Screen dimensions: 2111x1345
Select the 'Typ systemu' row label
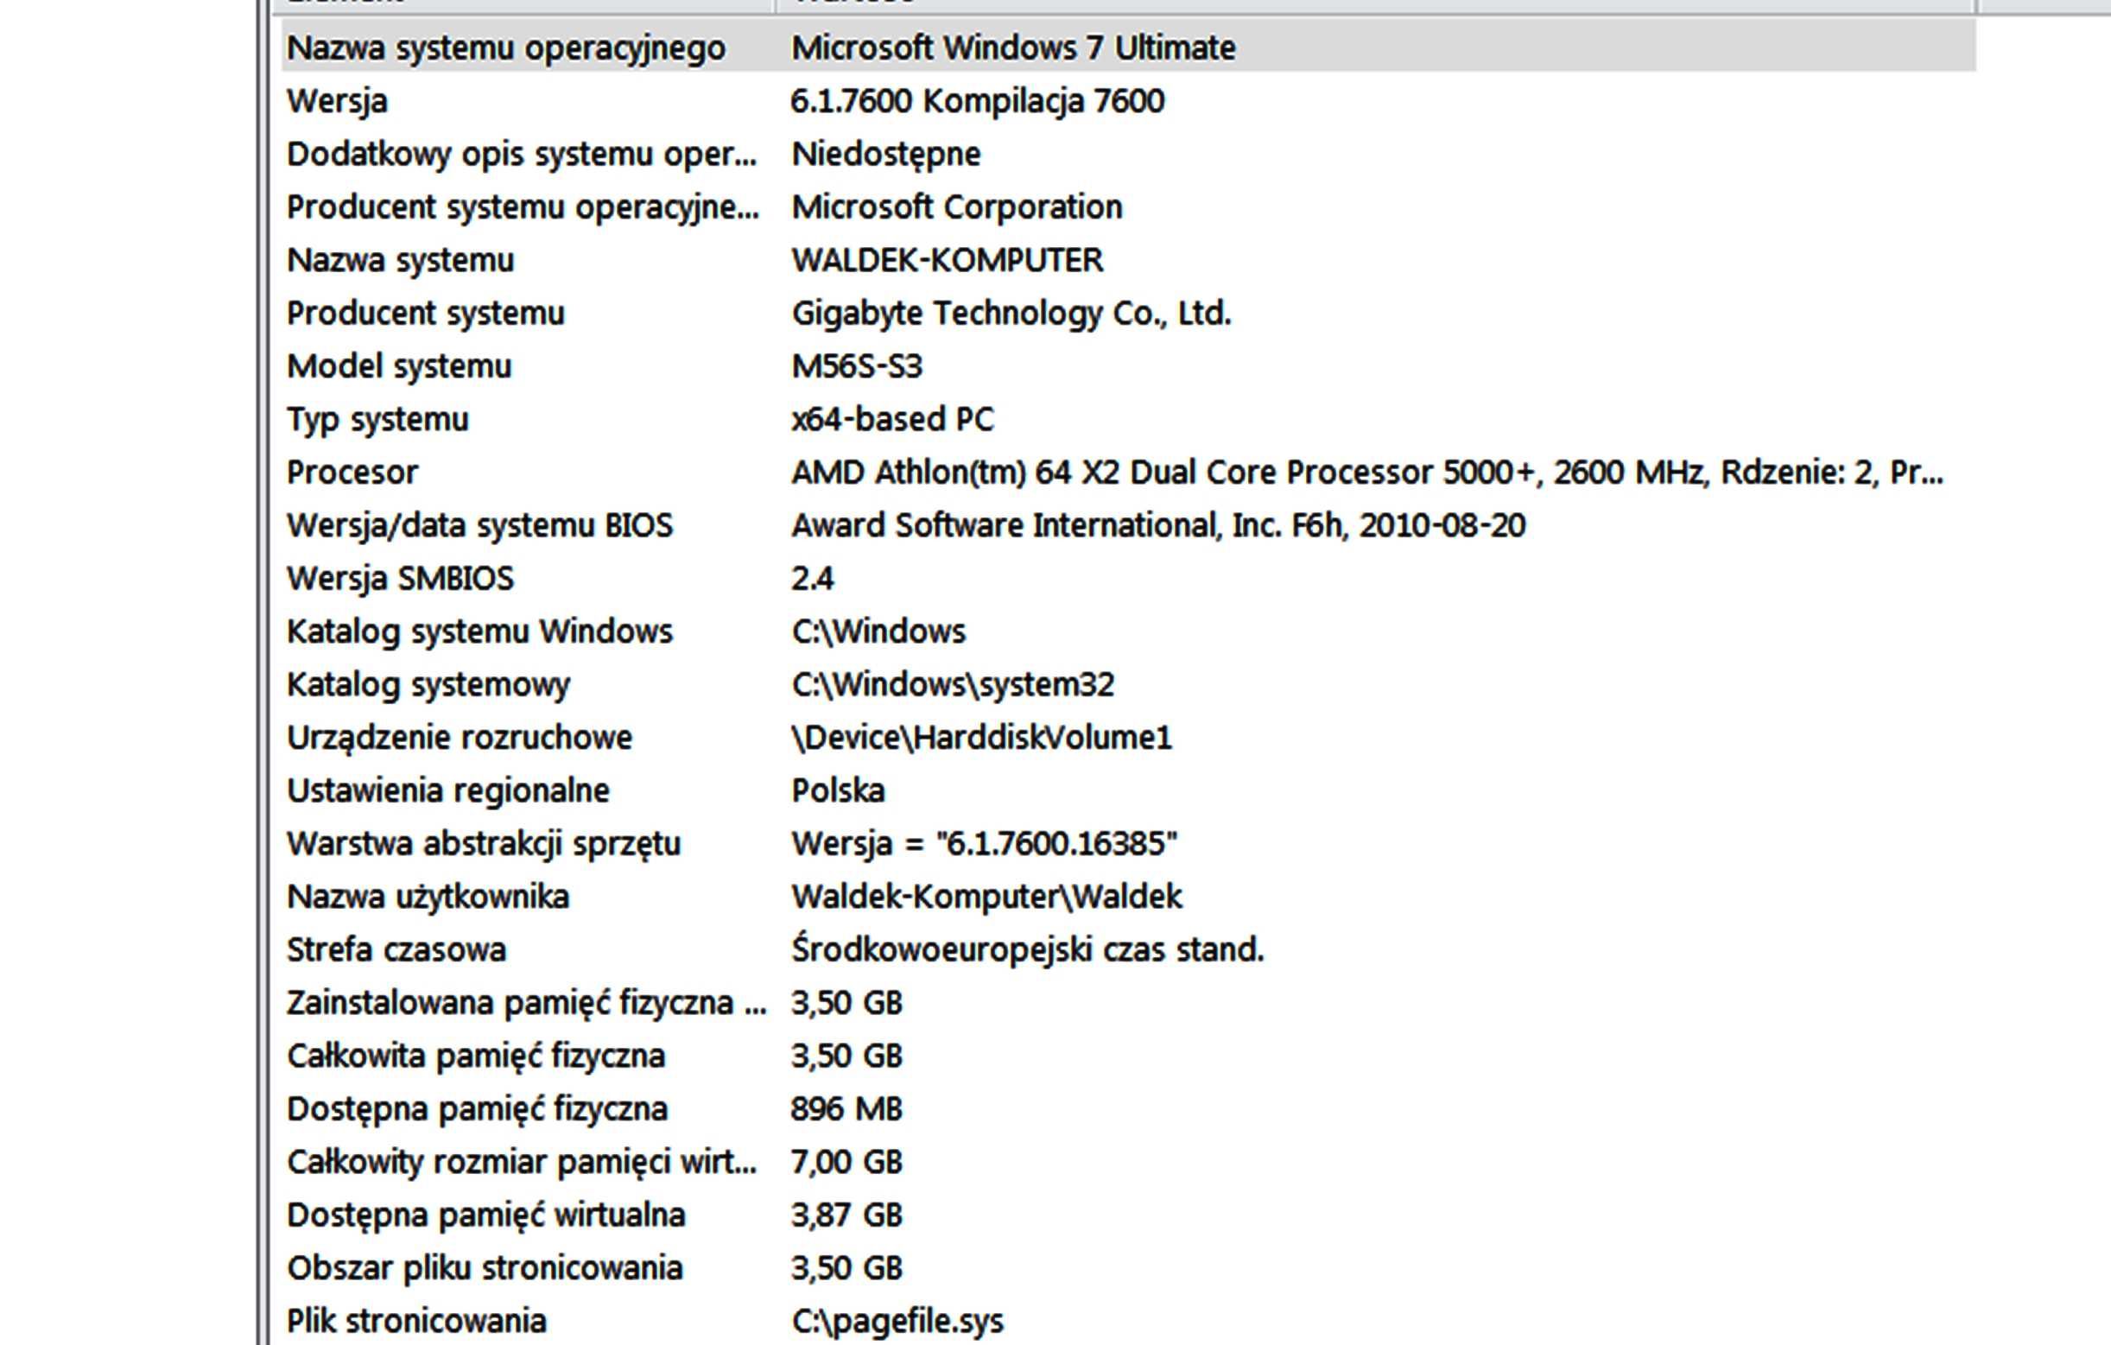[x=377, y=420]
